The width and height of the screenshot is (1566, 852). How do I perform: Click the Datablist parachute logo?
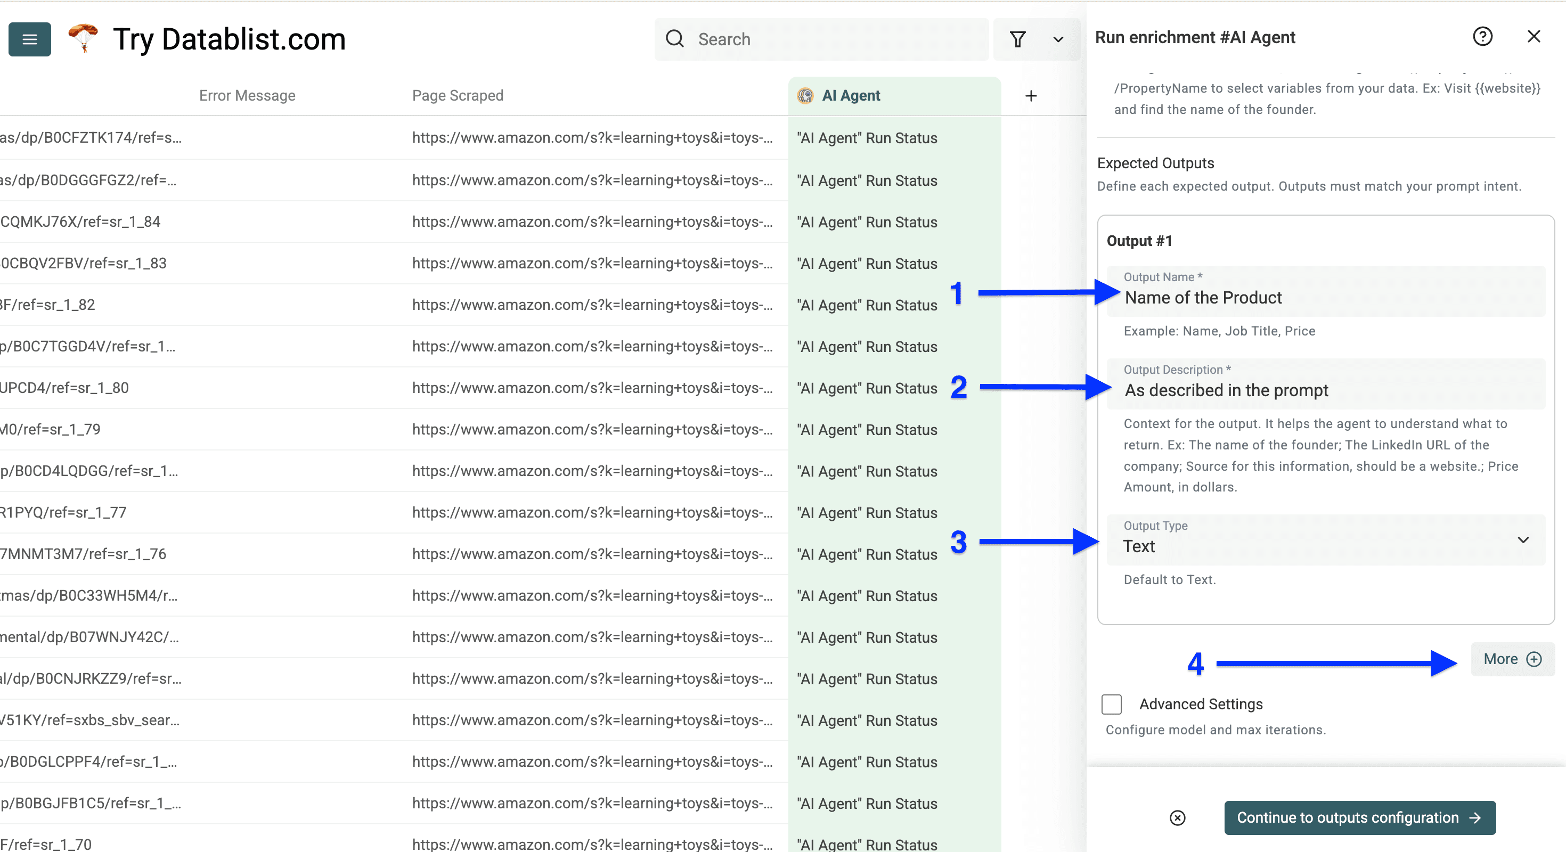[x=83, y=39]
